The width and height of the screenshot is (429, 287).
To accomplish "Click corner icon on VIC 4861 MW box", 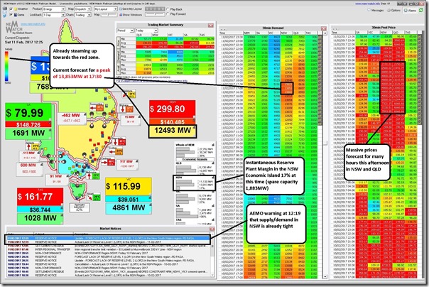I will (149, 205).
